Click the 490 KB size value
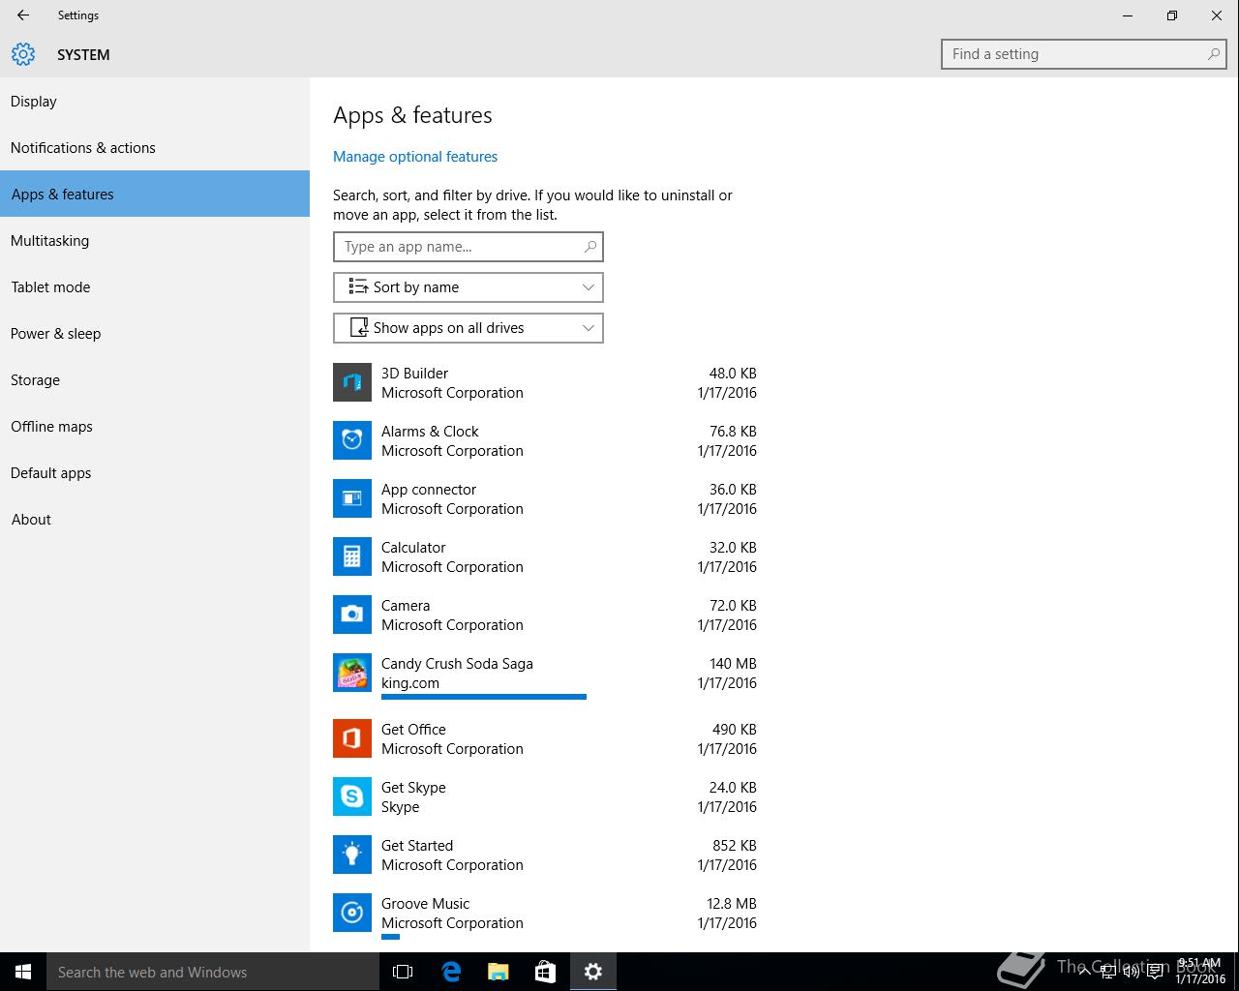 735,729
